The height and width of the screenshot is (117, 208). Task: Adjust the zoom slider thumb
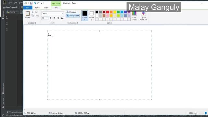(x=206, y=113)
